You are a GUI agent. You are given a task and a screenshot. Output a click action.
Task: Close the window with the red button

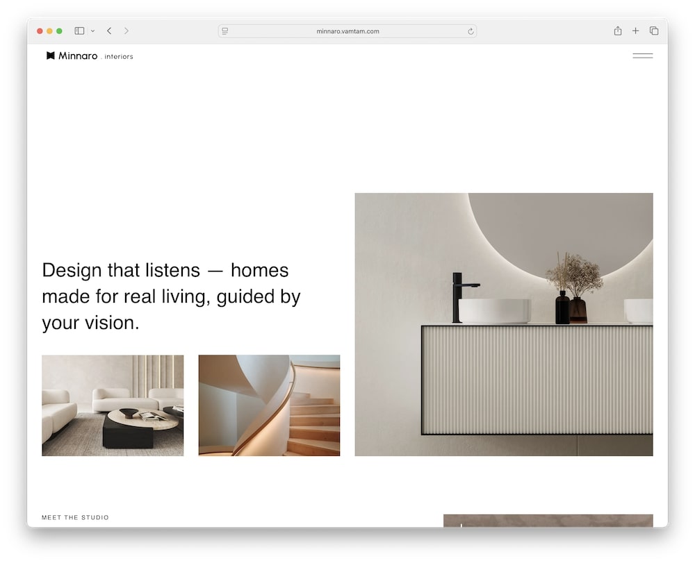click(x=40, y=31)
